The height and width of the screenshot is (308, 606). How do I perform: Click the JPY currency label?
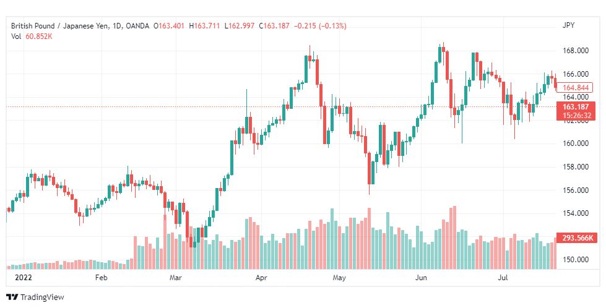(x=568, y=25)
